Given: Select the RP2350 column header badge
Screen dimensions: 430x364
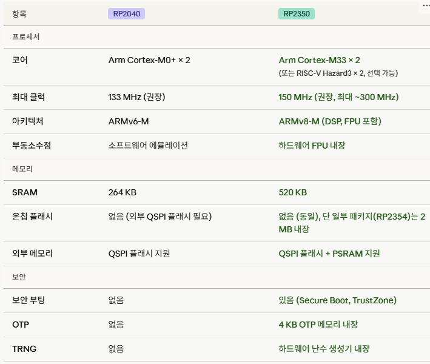Looking at the screenshot, I should point(297,14).
